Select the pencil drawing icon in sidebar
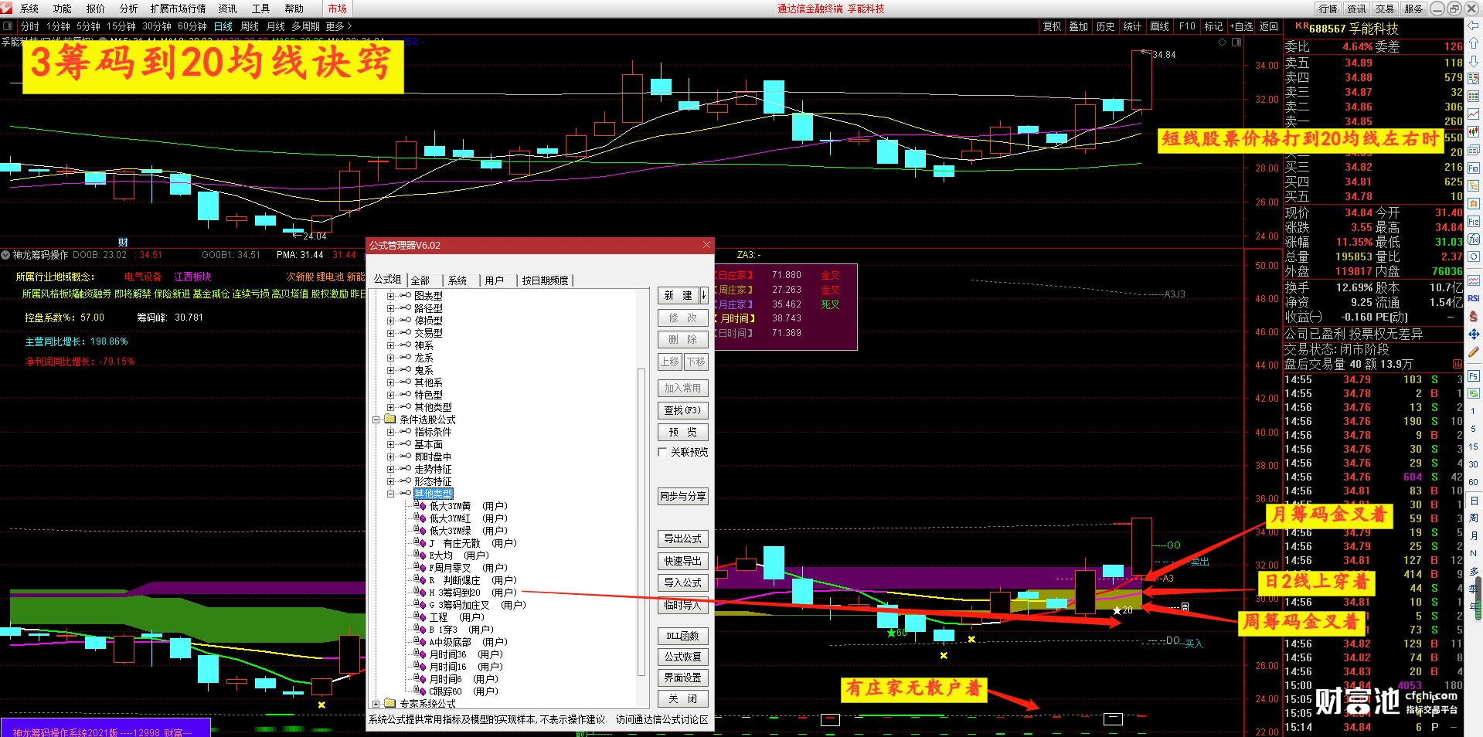Screen dimensions: 1483x737 coord(1474,352)
